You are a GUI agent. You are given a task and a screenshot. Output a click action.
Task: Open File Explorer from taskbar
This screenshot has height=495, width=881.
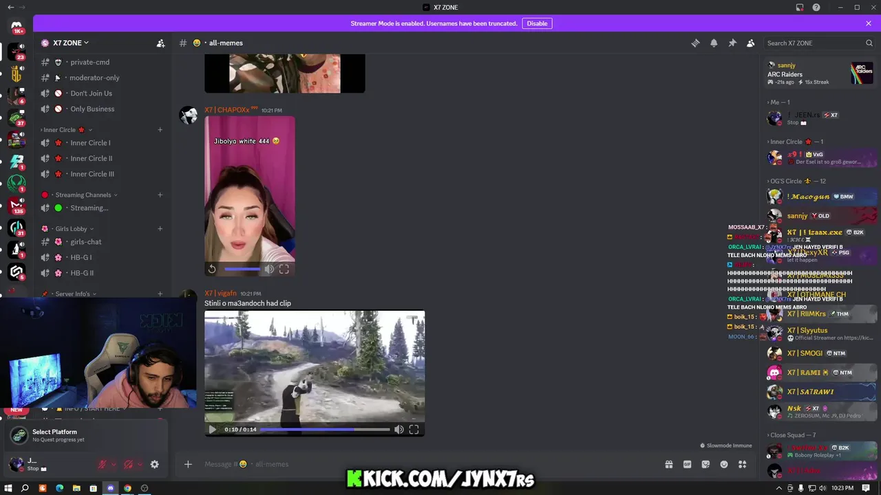[x=76, y=488]
